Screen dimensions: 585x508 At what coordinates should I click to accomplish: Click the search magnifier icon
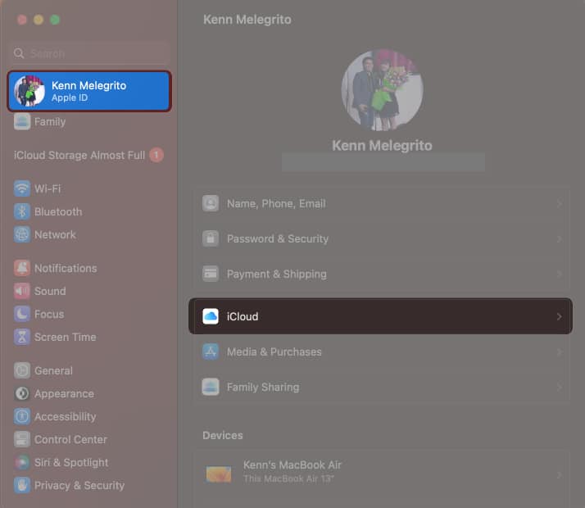(19, 53)
